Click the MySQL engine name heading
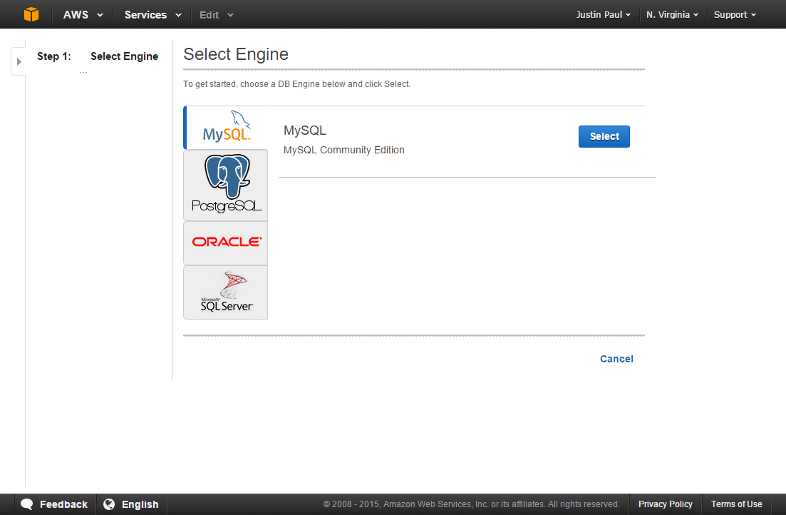This screenshot has width=786, height=515. [305, 131]
